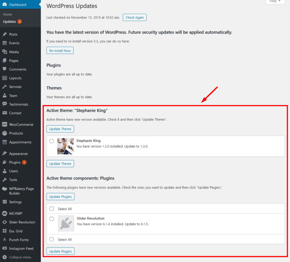Open Slider Revolution via its sidebar icon
The image size is (290, 262).
tap(5, 222)
